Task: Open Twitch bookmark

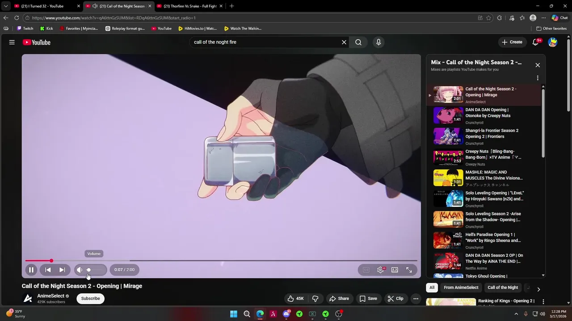Action: [25, 29]
